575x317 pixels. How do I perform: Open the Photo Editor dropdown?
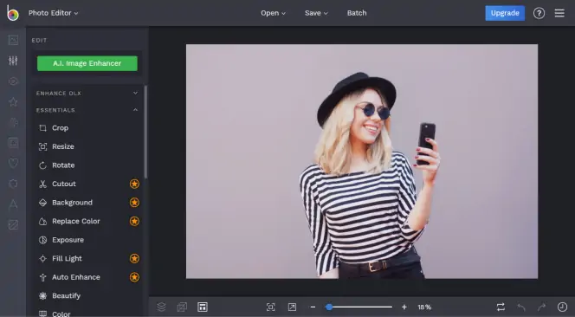pos(54,13)
